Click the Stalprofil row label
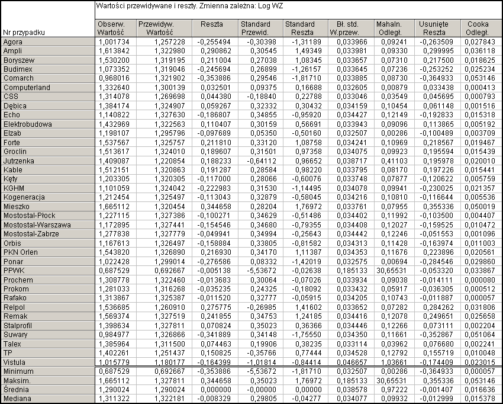Viewport: 503px width, 404px height. point(48,325)
